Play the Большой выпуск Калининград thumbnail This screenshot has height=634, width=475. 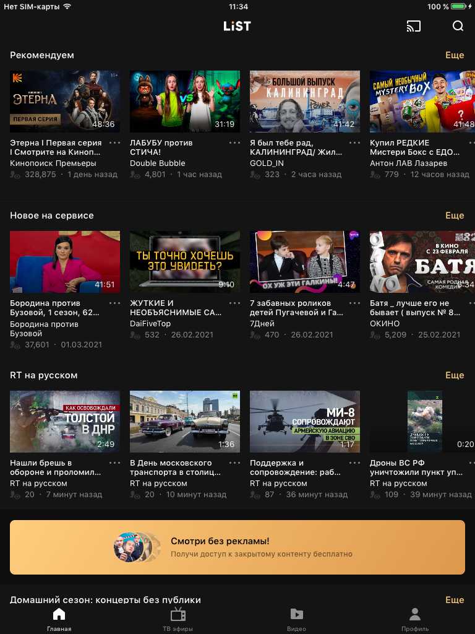click(x=305, y=102)
